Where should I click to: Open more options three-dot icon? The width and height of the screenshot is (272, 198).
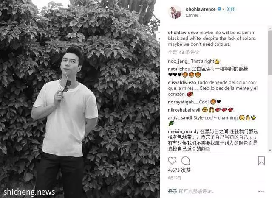(x=261, y=191)
